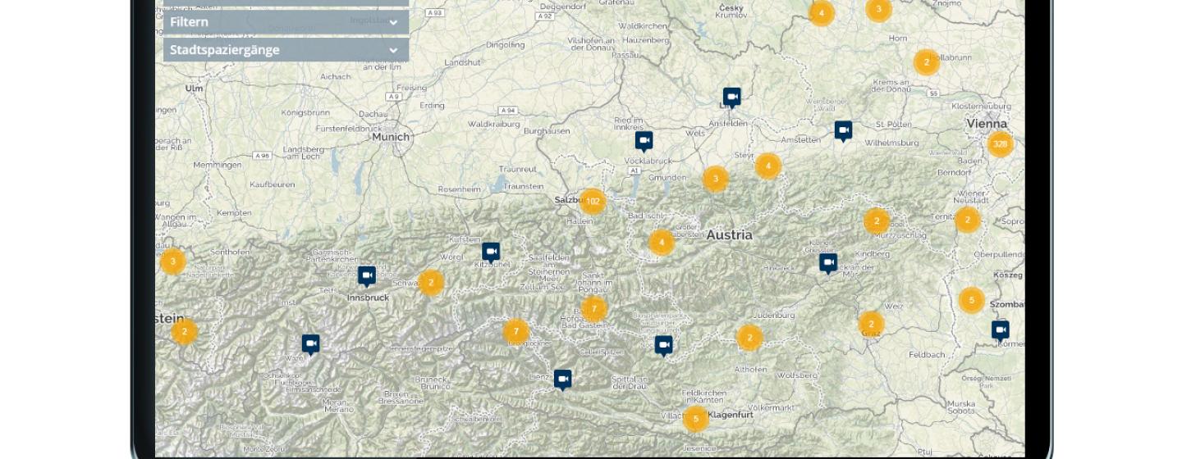Open the cluster of 3 near Znojmo

(x=879, y=10)
